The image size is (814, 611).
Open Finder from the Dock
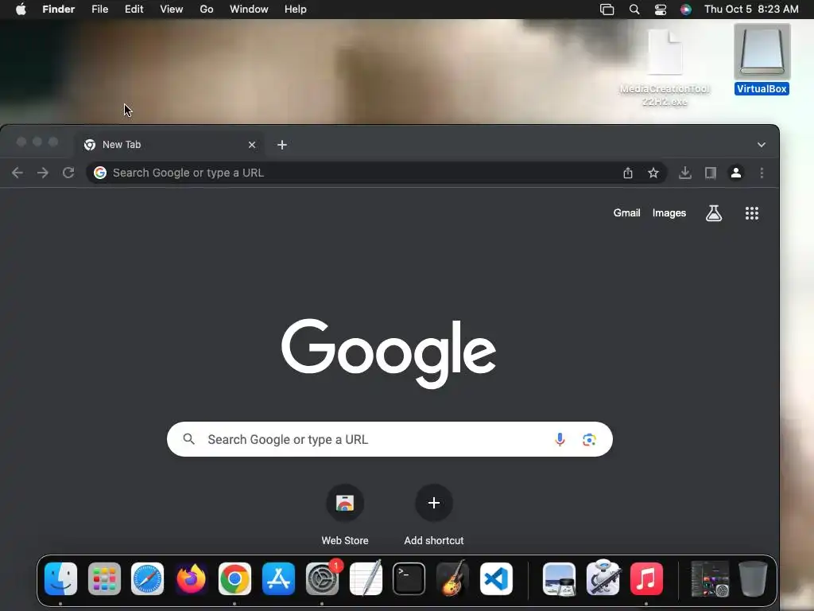point(60,579)
